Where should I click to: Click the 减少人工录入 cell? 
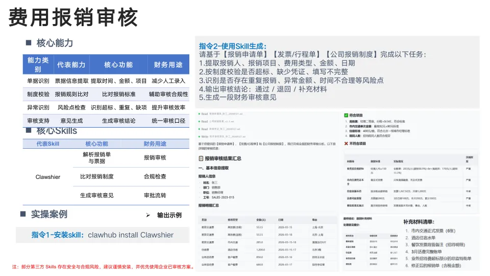pos(168,81)
